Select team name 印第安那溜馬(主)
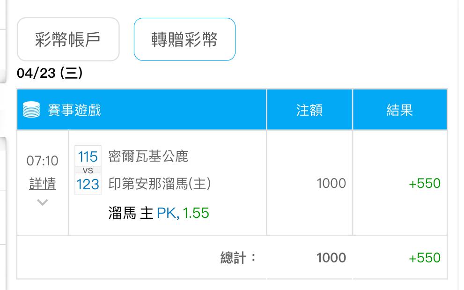 click(160, 184)
